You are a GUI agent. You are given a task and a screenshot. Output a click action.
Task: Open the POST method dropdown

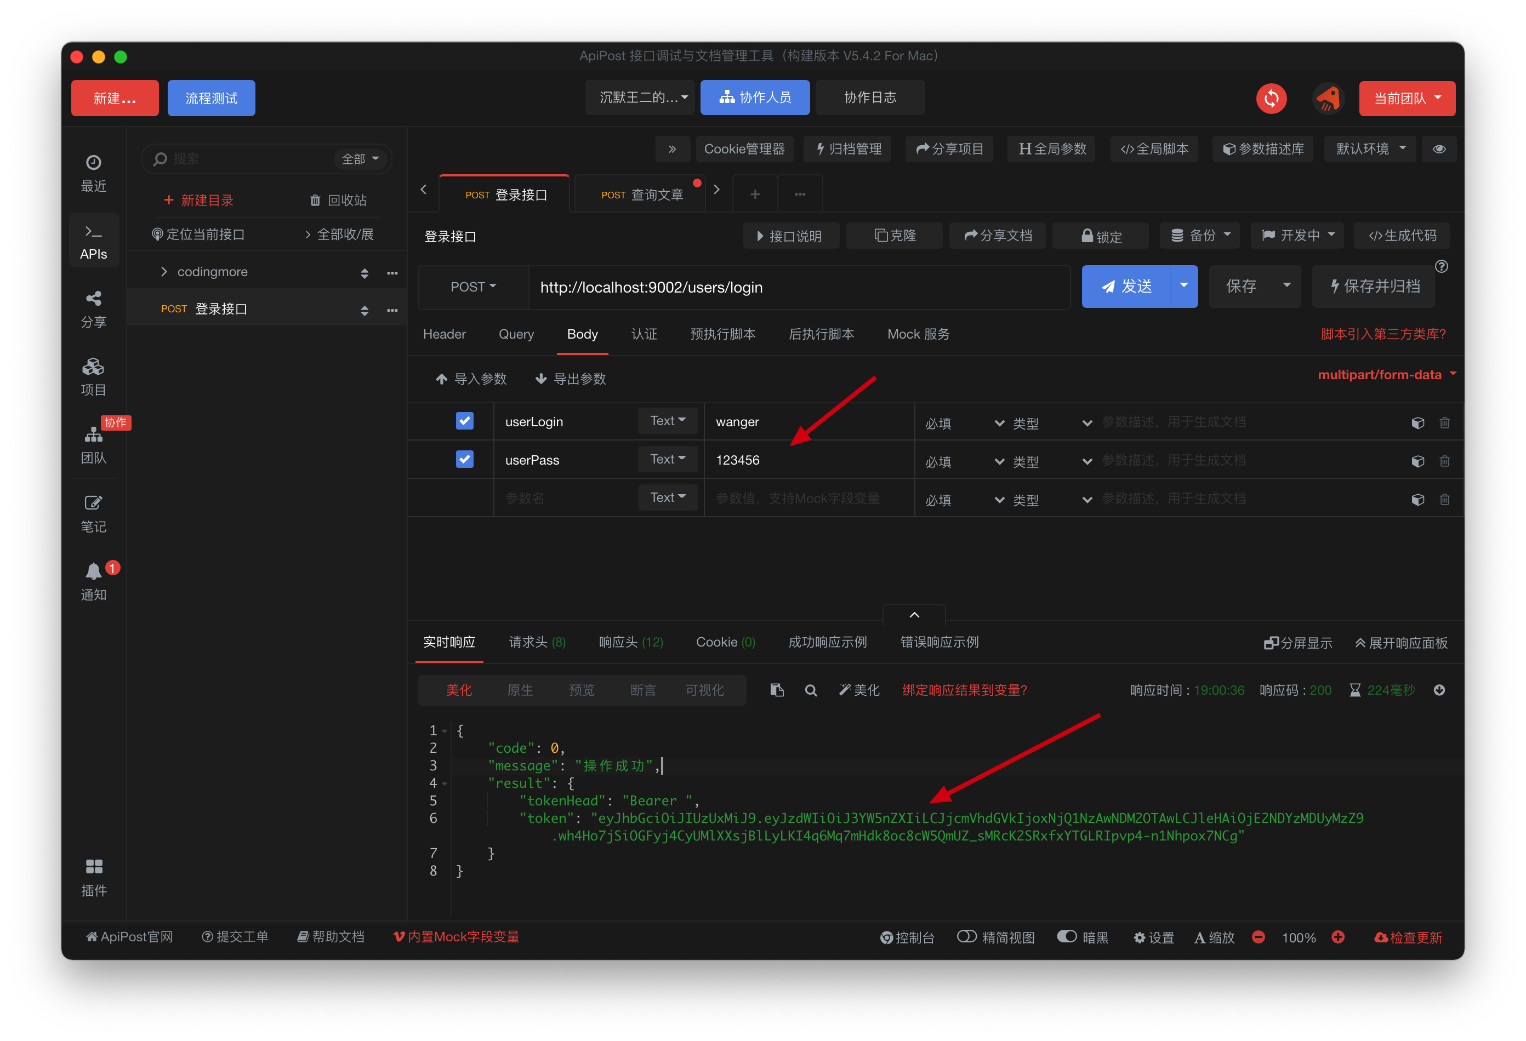pos(473,287)
